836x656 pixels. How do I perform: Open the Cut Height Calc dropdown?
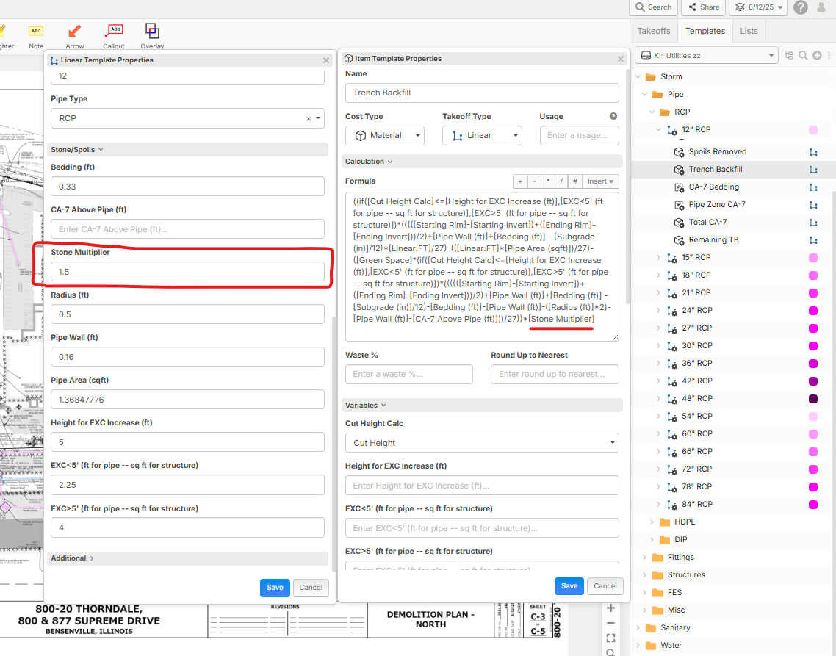tap(481, 443)
